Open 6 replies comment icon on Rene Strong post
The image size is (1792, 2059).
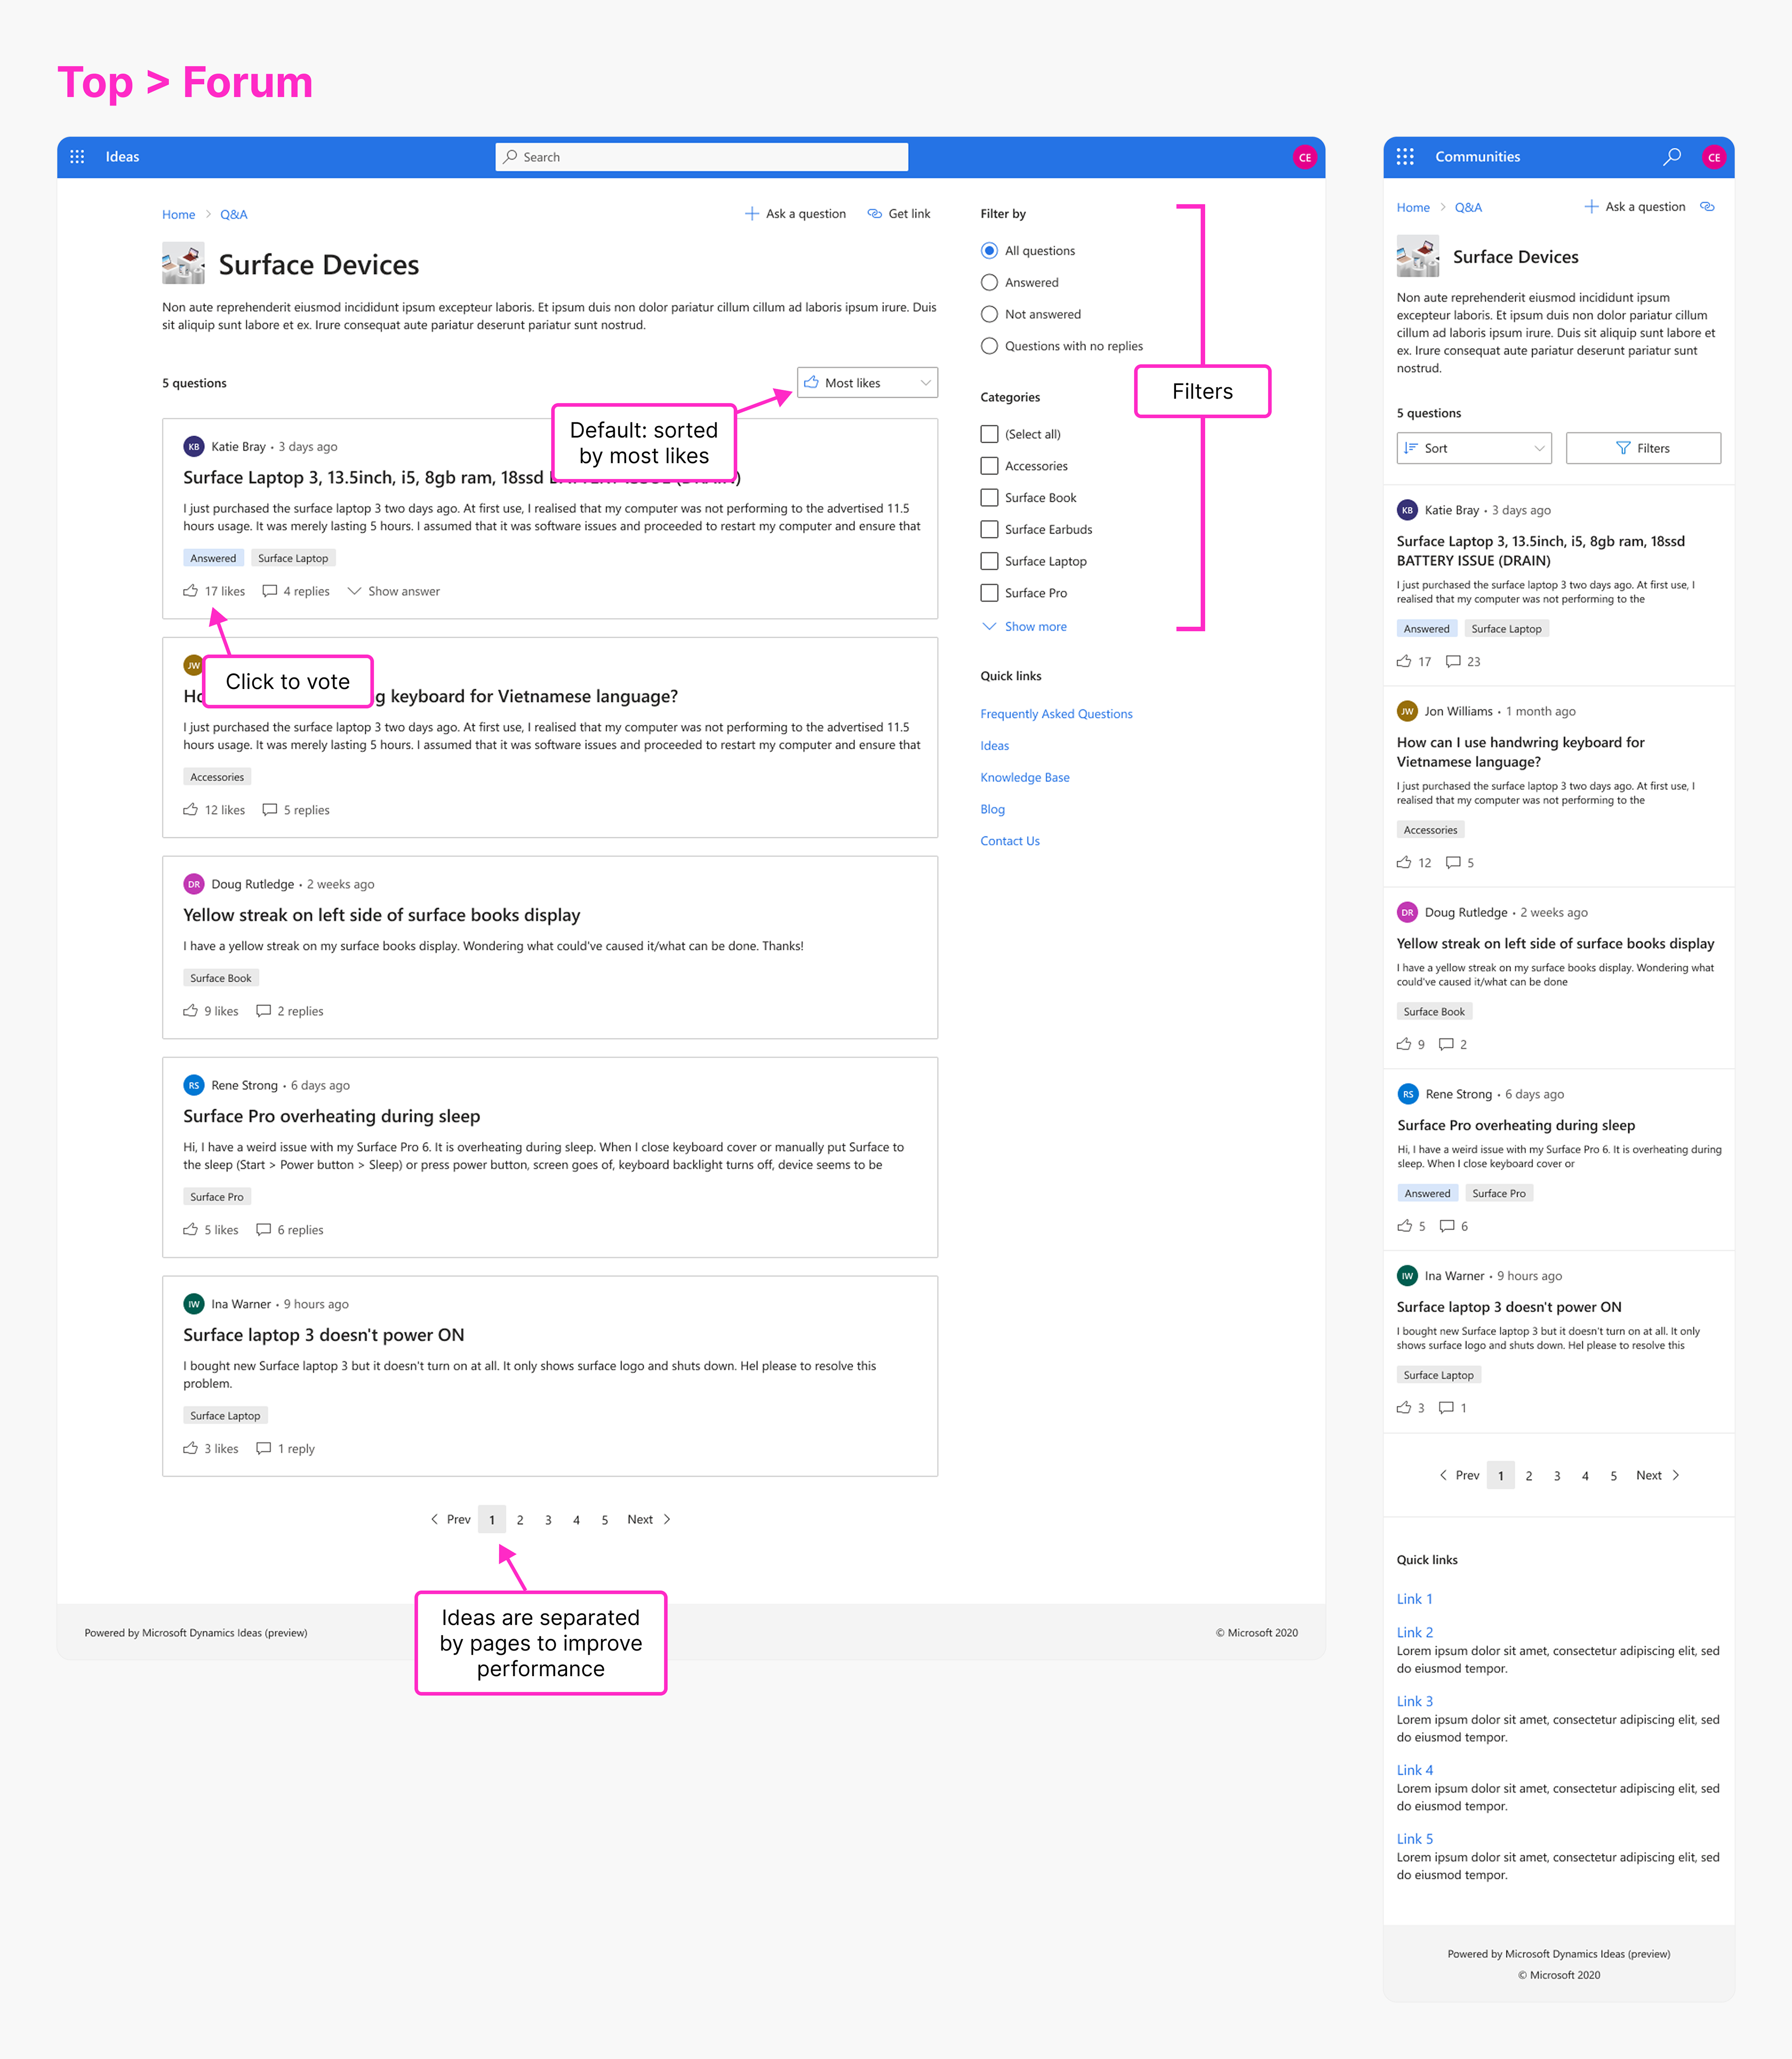(x=264, y=1230)
